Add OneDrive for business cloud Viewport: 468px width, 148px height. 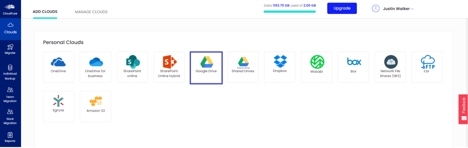(x=95, y=67)
